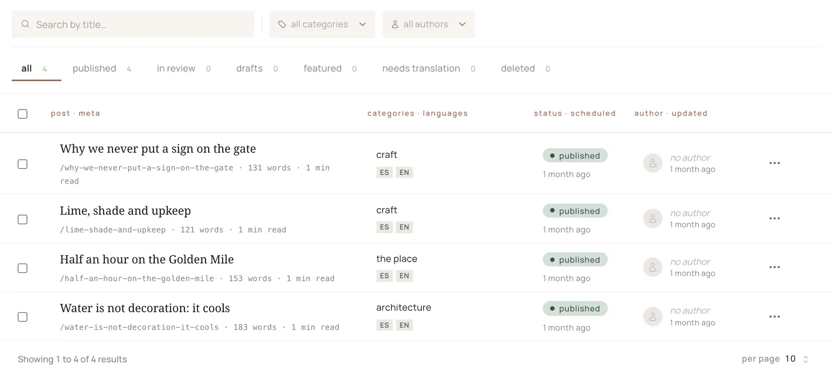Switch to the deleted tab
The height and width of the screenshot is (377, 833).
click(525, 69)
